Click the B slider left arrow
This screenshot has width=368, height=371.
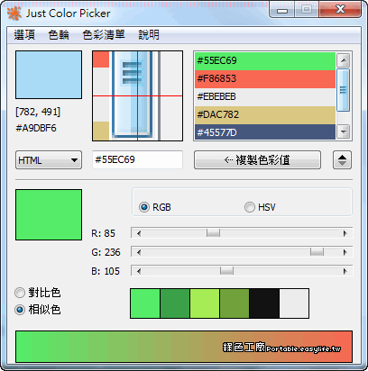tap(139, 271)
